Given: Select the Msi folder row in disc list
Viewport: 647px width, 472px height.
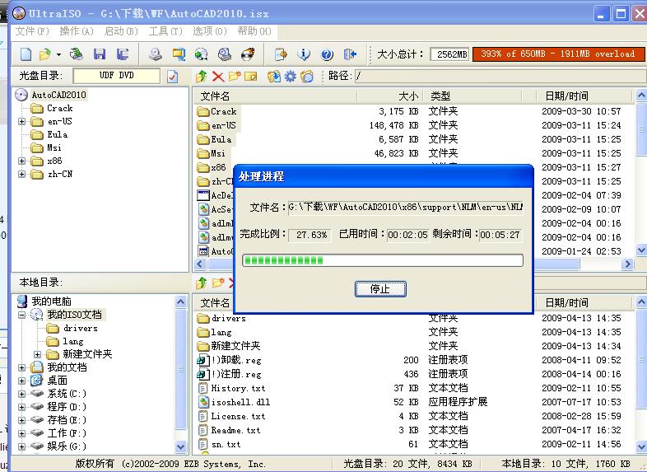Looking at the screenshot, I should (218, 153).
